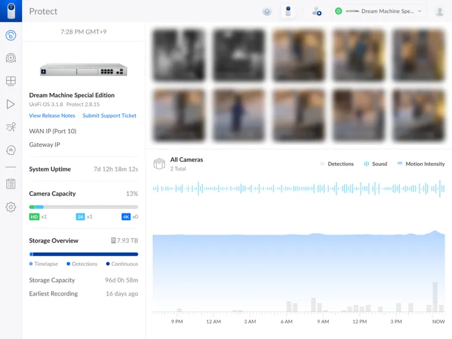Open the Dashboard sidebar icon
Screen dimensions: 452x339
coord(11,36)
